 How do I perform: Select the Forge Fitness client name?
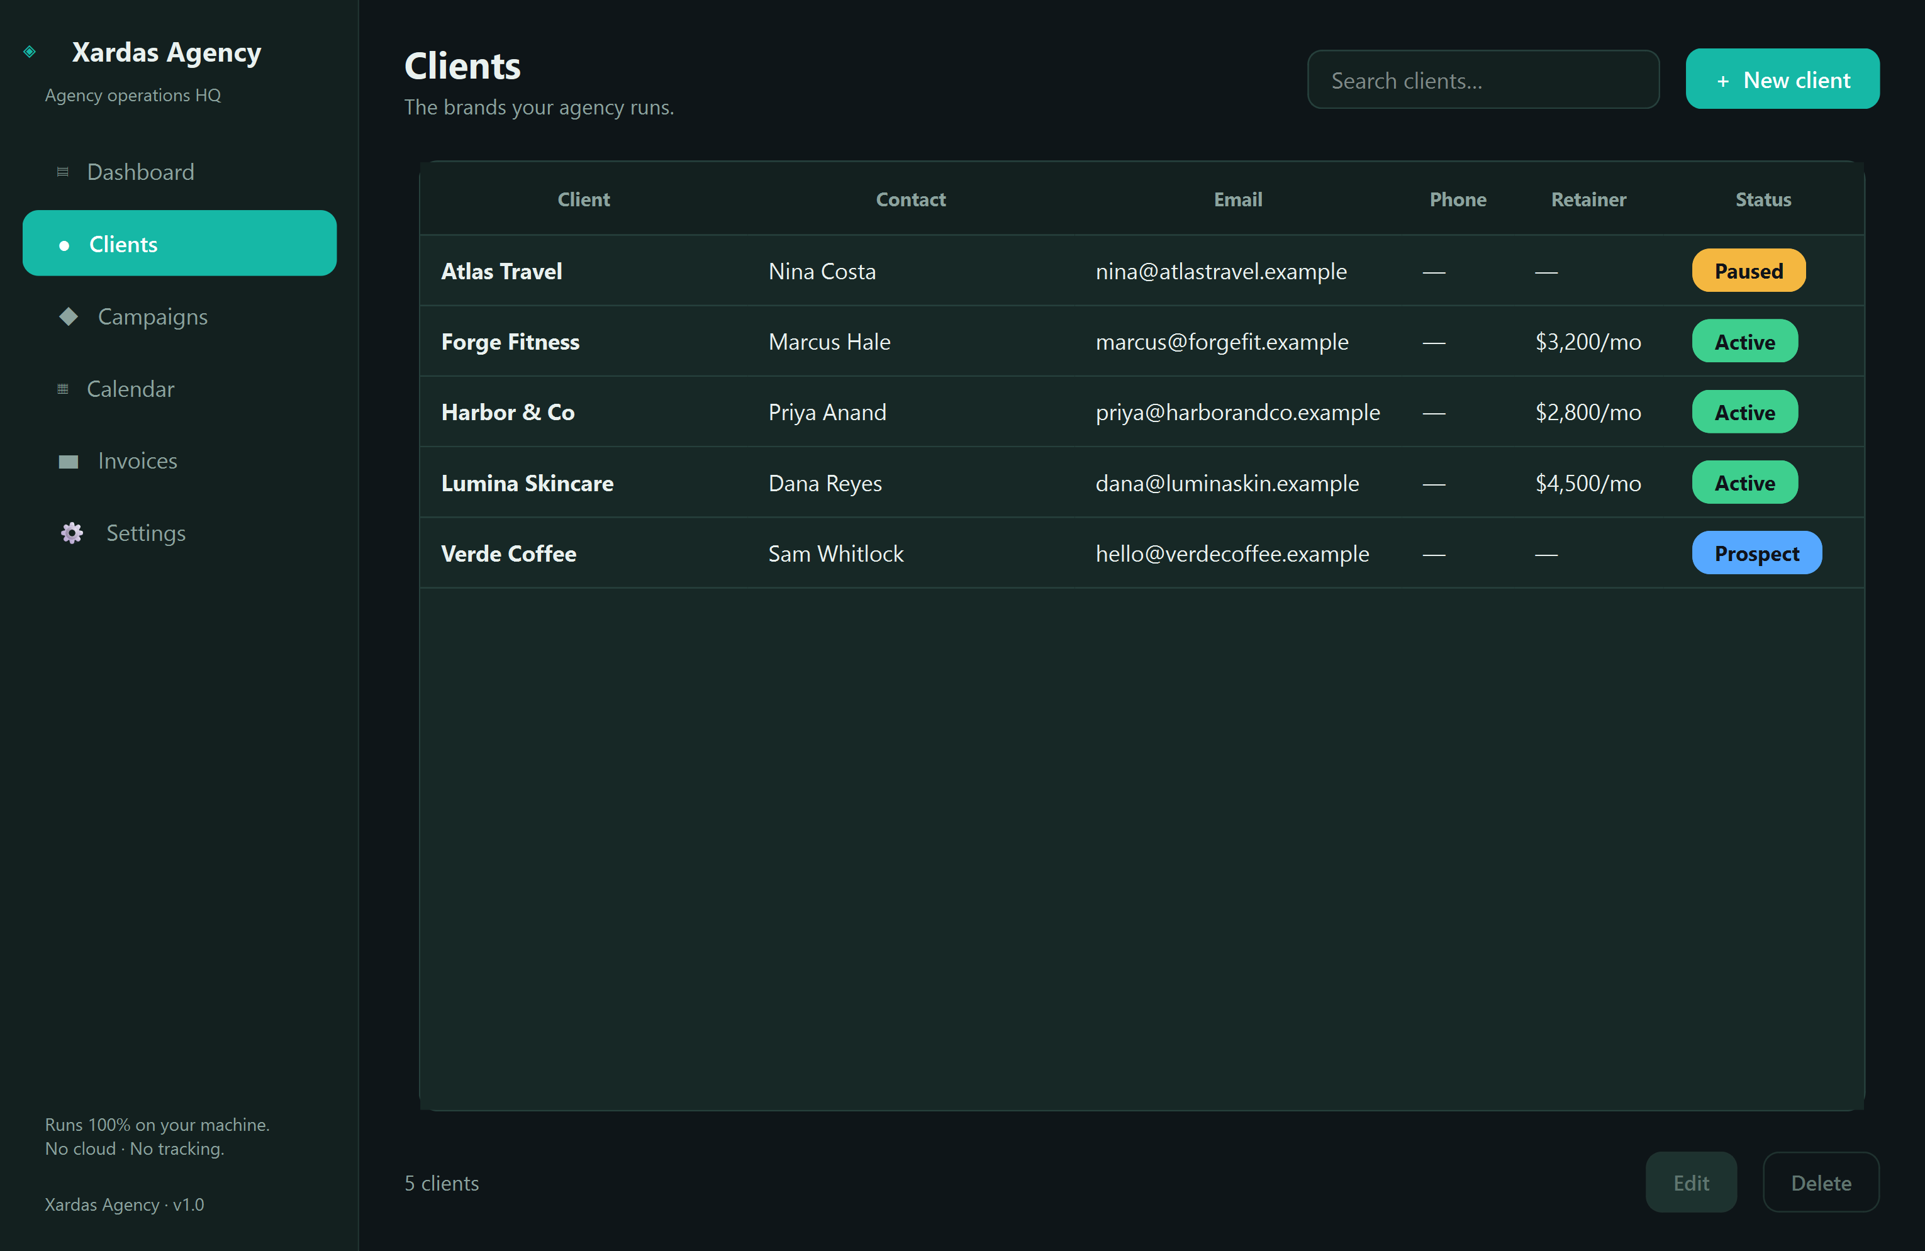point(510,342)
